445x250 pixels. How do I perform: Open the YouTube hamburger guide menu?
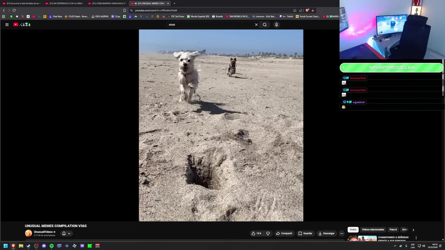coord(7,25)
